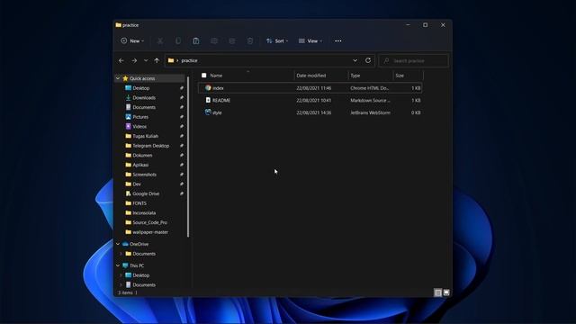Open the New item menu
The height and width of the screenshot is (324, 576).
(x=132, y=40)
